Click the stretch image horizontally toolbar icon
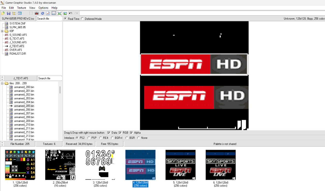The height and width of the screenshot is (191, 325). 65,13
